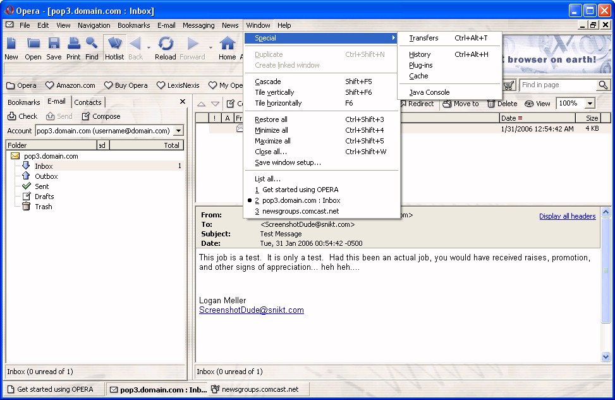Open the Account selection dropdown

178,131
